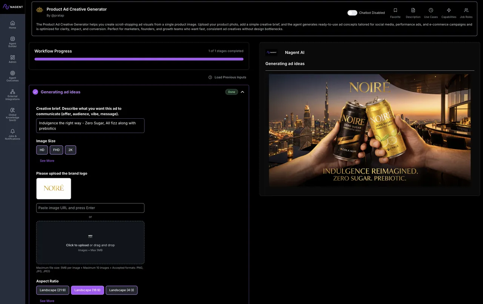Viewport: 483px width, 304px height.
Task: Click the Product Ad Creative Generator title
Action: click(x=77, y=9)
